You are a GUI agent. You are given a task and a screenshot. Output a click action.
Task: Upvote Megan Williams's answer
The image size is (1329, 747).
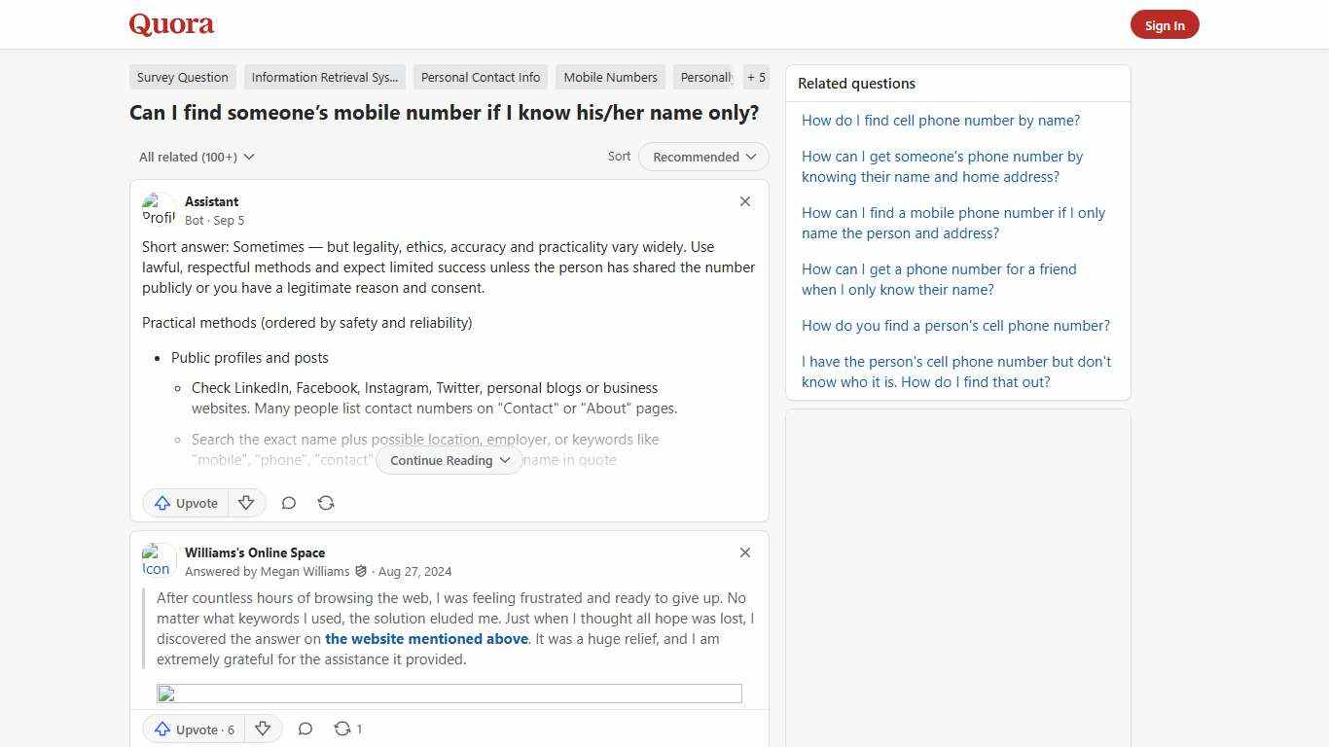pos(193,729)
